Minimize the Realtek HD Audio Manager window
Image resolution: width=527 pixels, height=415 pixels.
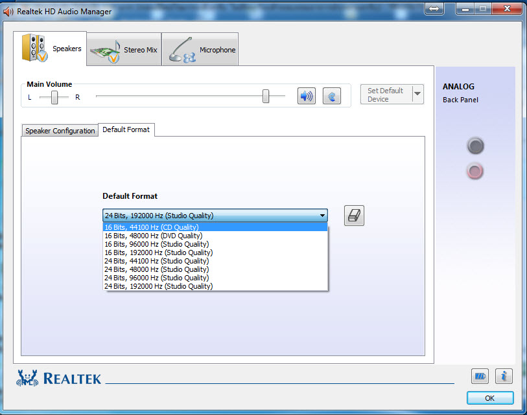click(x=465, y=8)
